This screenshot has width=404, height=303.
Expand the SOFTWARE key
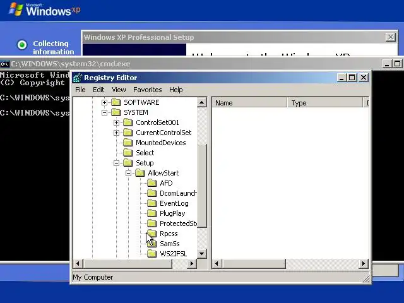coord(104,102)
